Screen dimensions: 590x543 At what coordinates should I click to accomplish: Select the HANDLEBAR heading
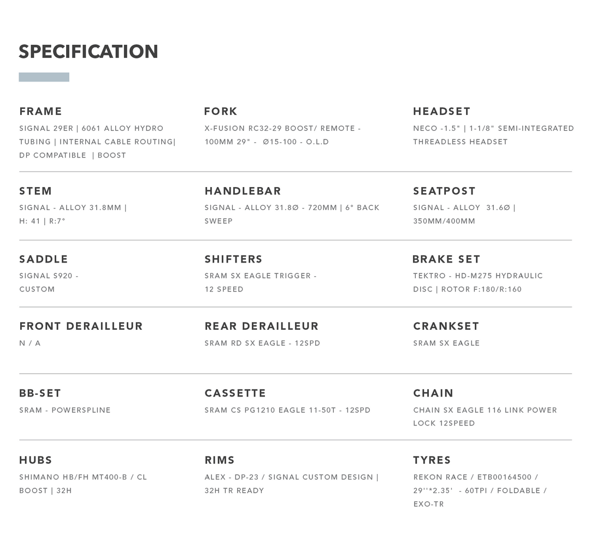243,191
